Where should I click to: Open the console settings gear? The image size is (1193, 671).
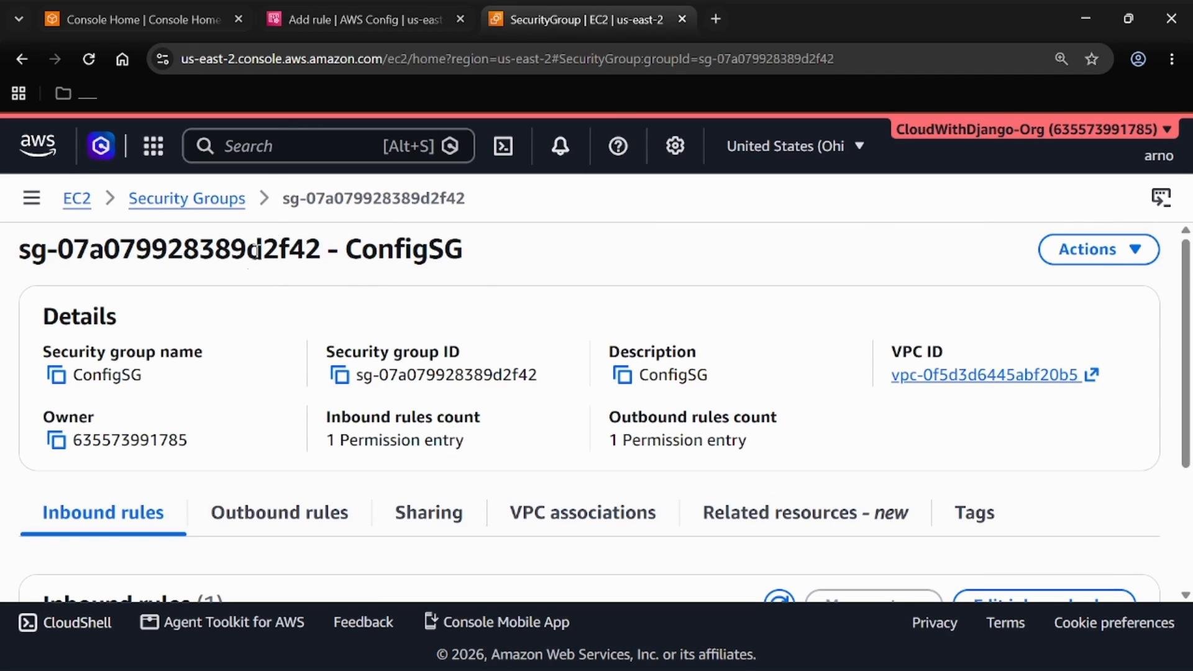point(675,146)
